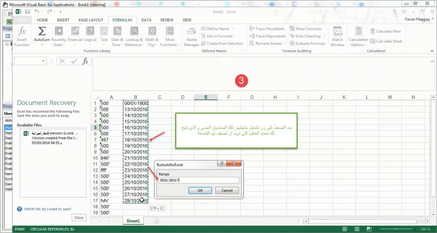Expand the Use in Formula dropdown
Image resolution: width=437 pixels, height=233 pixels.
click(x=234, y=36)
